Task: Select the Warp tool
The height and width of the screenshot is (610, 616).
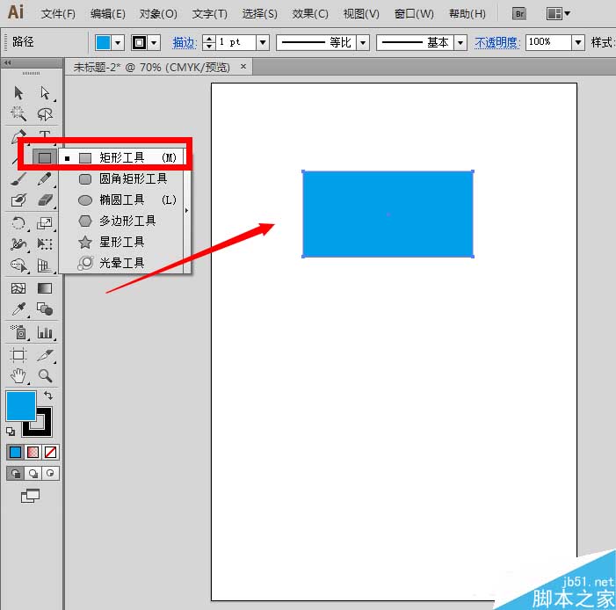Action: 18,244
